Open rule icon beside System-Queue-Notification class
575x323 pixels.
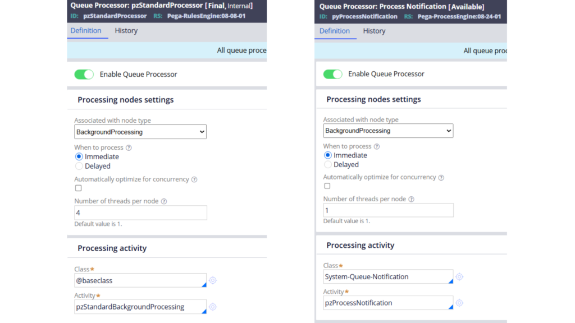point(459,276)
